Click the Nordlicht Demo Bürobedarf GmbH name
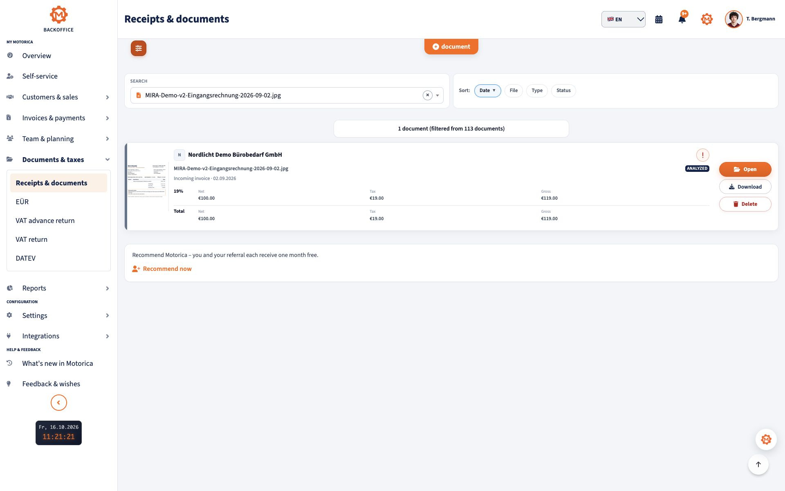 235,155
